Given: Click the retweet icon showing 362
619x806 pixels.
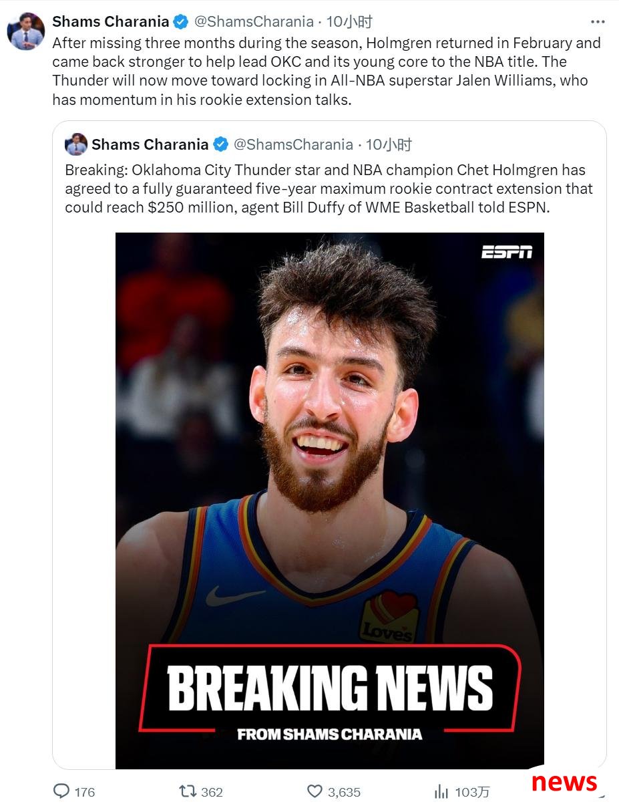Looking at the screenshot, I should point(188,791).
